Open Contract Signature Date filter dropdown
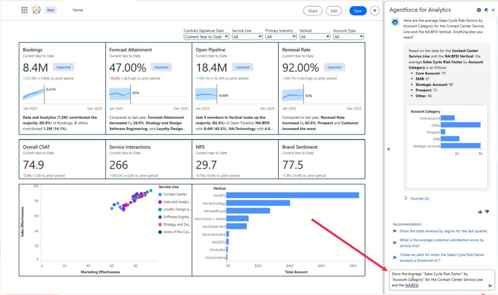 click(206, 37)
